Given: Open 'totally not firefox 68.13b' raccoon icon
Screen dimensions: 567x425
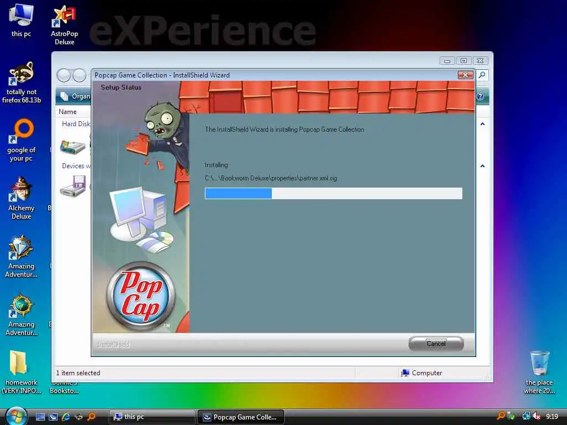Looking at the screenshot, I should tap(21, 82).
